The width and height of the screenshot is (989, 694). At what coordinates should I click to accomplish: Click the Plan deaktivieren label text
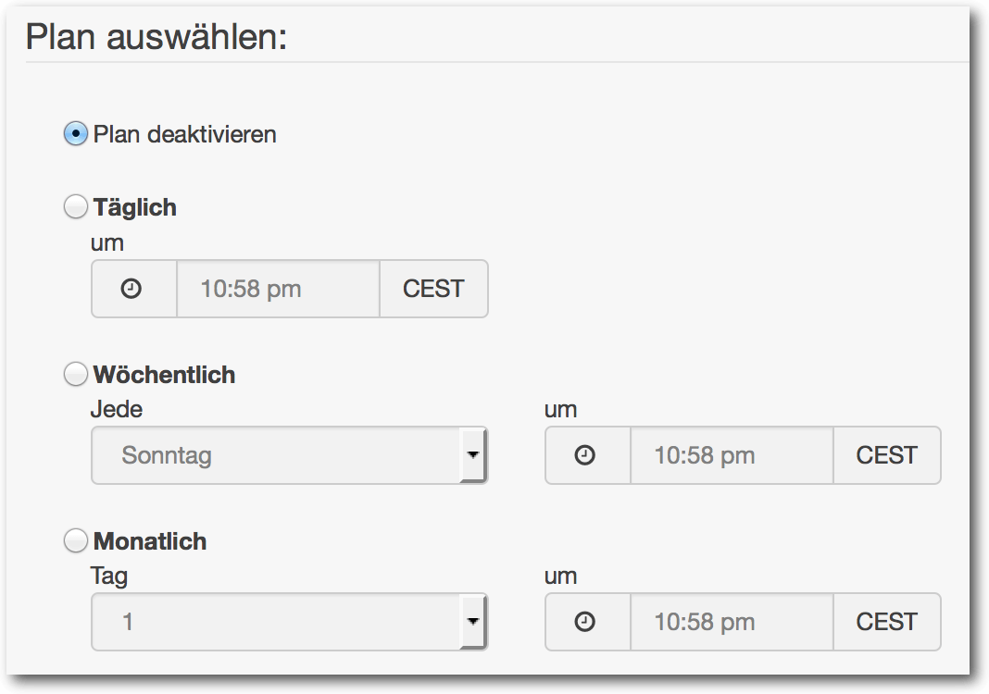(x=185, y=134)
